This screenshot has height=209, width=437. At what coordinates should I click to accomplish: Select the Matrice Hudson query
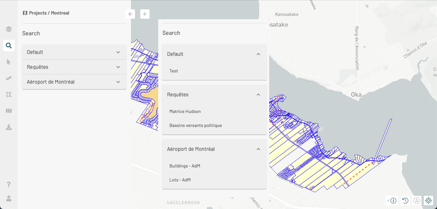(185, 112)
